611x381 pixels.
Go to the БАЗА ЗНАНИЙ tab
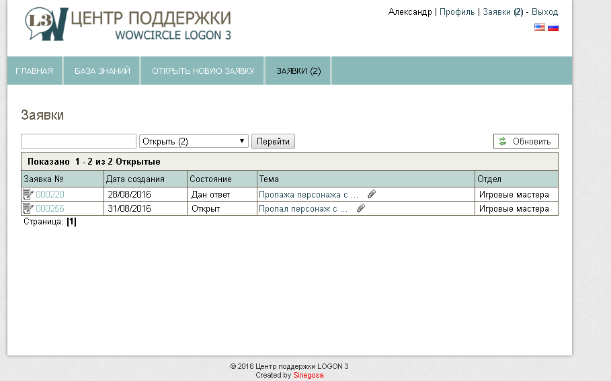click(x=102, y=71)
